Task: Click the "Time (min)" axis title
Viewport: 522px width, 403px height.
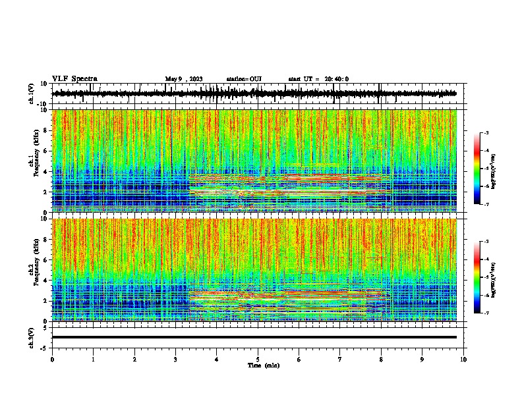Action: [x=264, y=365]
